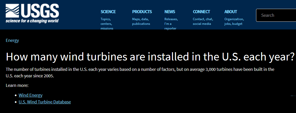This screenshot has width=296, height=113.
Task: Focus the Search input field
Action: click(x=276, y=15)
